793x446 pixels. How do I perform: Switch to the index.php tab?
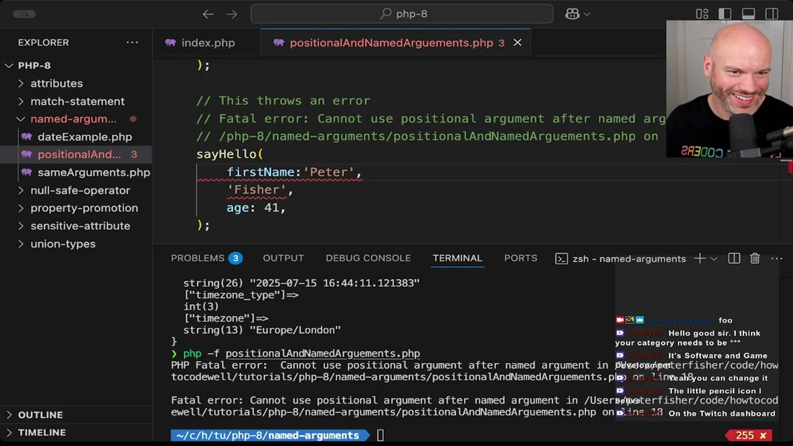click(x=207, y=43)
